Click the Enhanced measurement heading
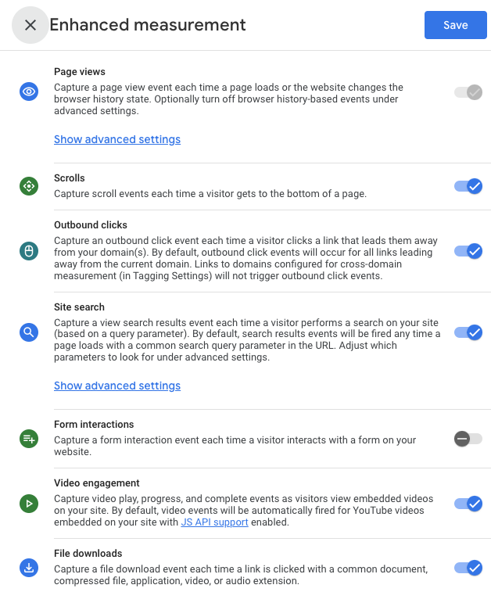 [148, 25]
